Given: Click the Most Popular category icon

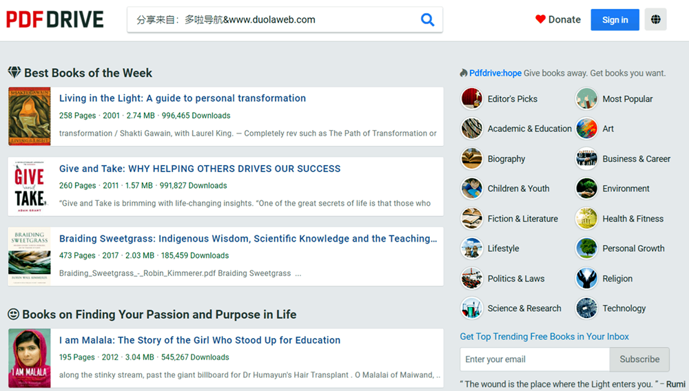Looking at the screenshot, I should [x=586, y=98].
